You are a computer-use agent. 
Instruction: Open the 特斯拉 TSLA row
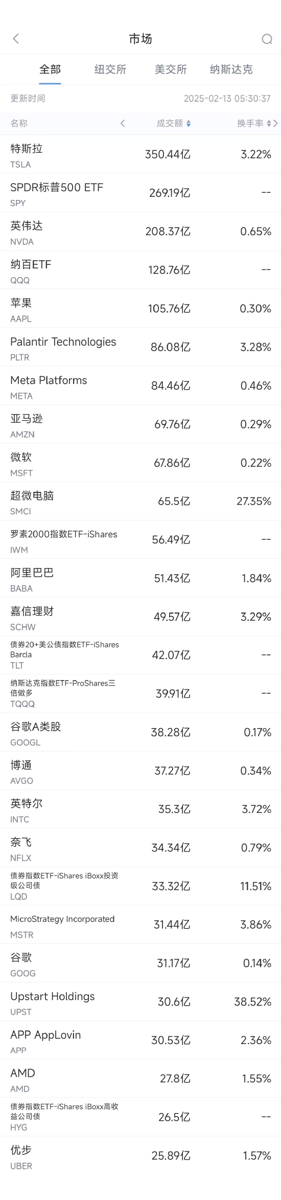[x=140, y=154]
